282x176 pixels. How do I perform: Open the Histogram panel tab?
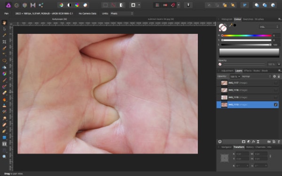[x=227, y=19]
